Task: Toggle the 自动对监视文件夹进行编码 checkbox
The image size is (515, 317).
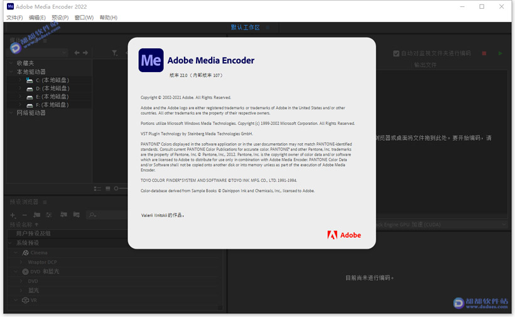Action: coord(396,53)
